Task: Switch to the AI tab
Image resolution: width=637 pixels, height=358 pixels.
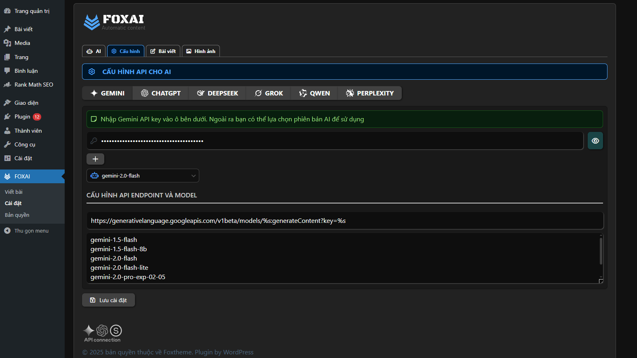Action: [x=94, y=51]
